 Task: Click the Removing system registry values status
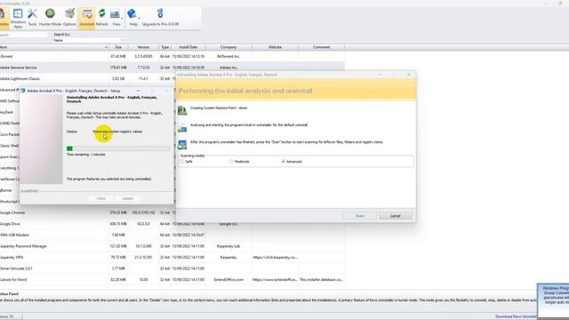[117, 132]
